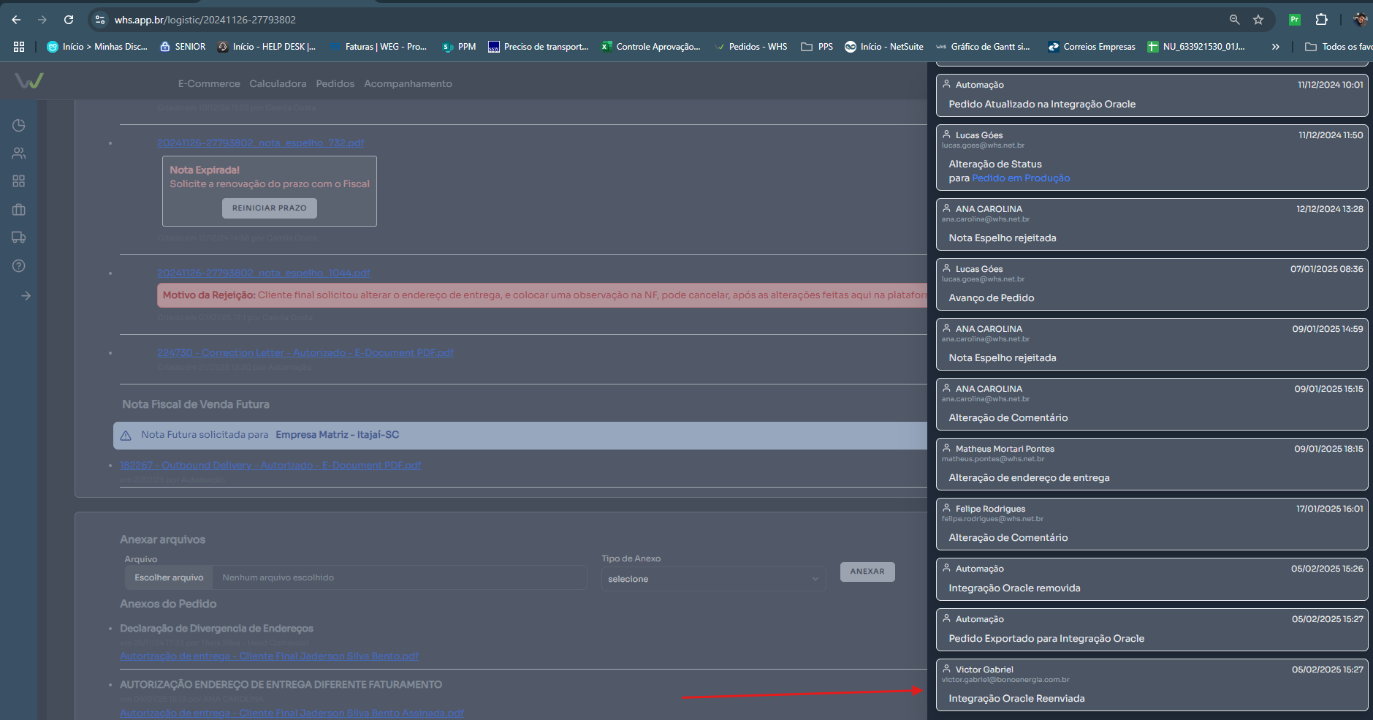
Task: Open the help question mark sidebar icon
Action: pos(19,266)
